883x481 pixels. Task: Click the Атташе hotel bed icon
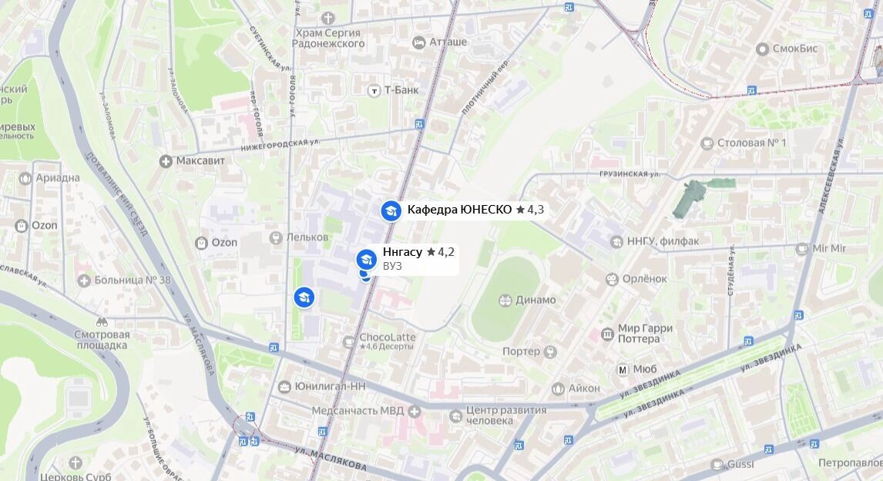419,42
